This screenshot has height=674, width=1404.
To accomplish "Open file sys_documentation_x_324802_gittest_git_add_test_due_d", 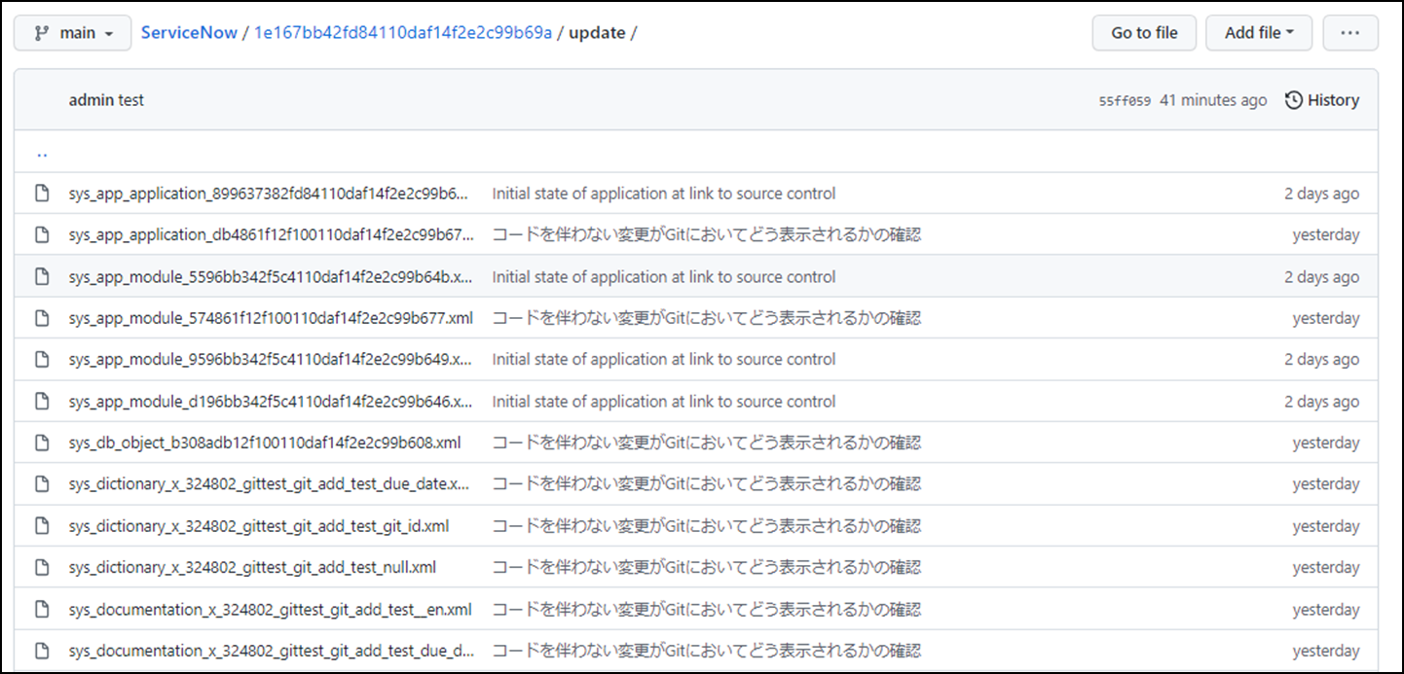I will pos(271,651).
